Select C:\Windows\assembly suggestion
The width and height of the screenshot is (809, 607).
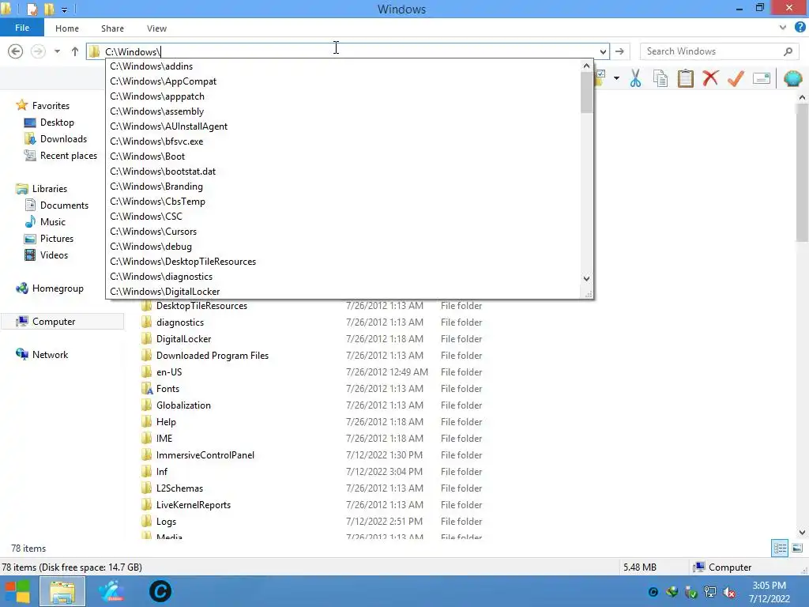[343, 111]
